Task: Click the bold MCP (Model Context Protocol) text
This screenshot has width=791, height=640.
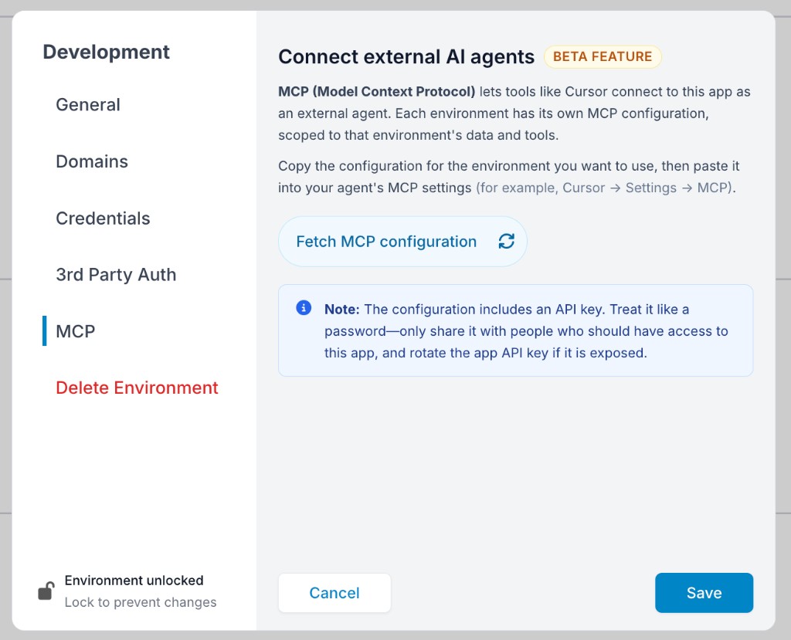Action: pyautogui.click(x=377, y=92)
